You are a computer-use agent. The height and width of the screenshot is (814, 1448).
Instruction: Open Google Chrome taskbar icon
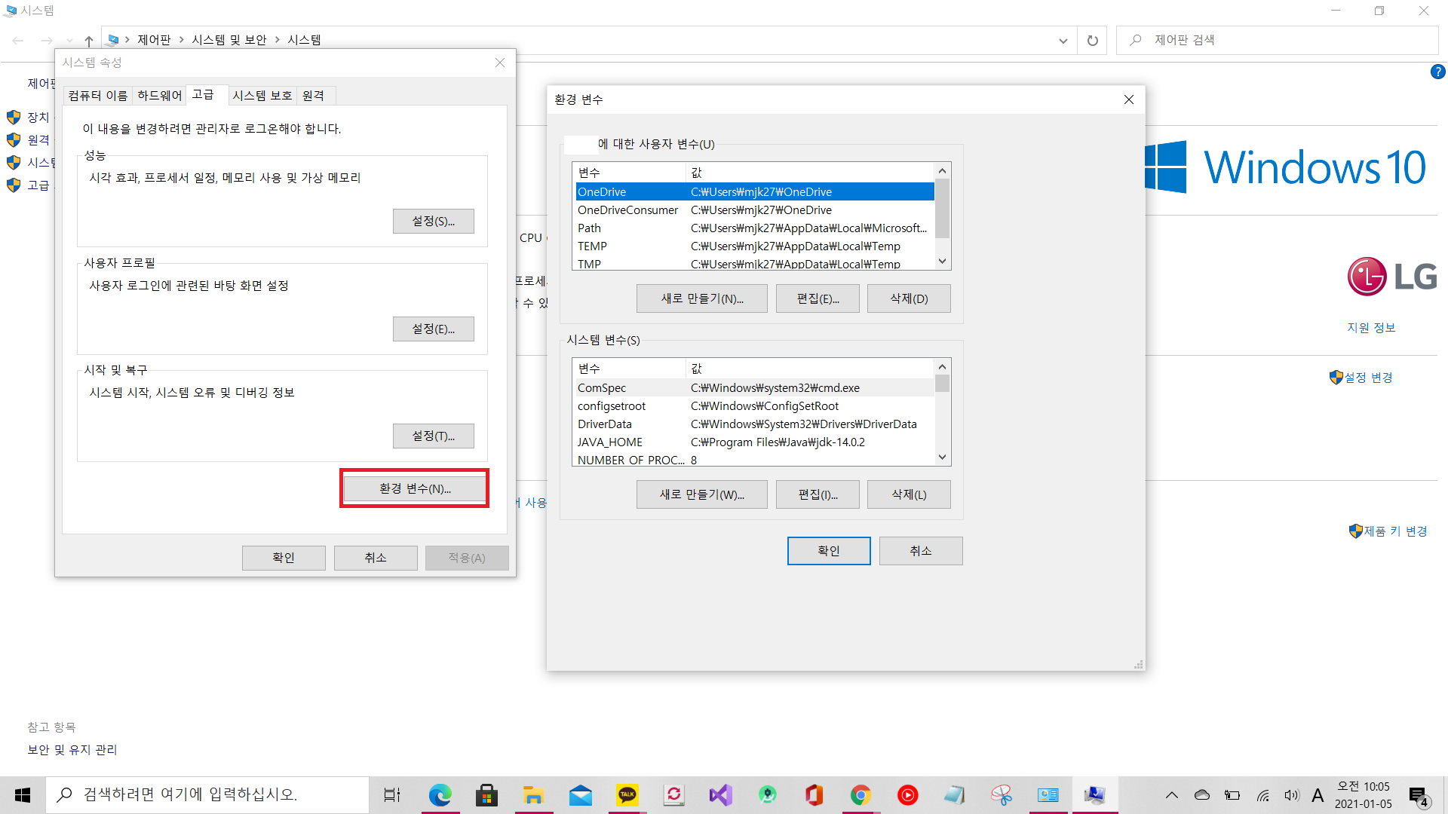point(861,794)
